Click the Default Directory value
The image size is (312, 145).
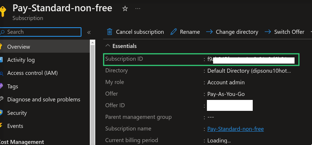tap(249, 71)
